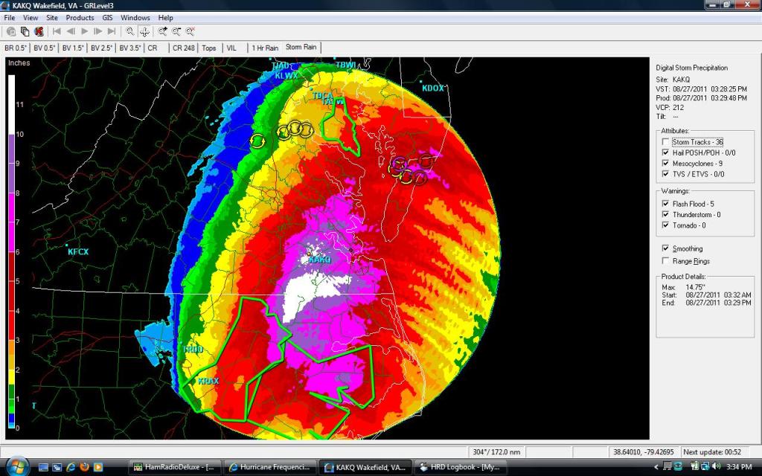Play the radar animation loop
Viewport: 762px width, 476px height.
pyautogui.click(x=85, y=31)
